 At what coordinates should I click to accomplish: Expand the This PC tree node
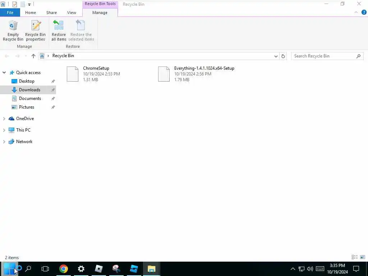pyautogui.click(x=4, y=130)
